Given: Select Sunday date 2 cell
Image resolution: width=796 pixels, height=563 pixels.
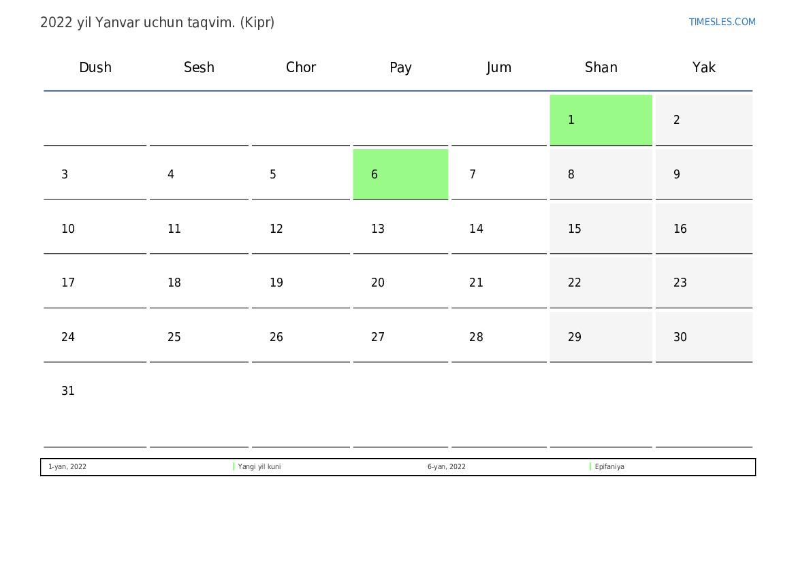Looking at the screenshot, I should point(703,120).
